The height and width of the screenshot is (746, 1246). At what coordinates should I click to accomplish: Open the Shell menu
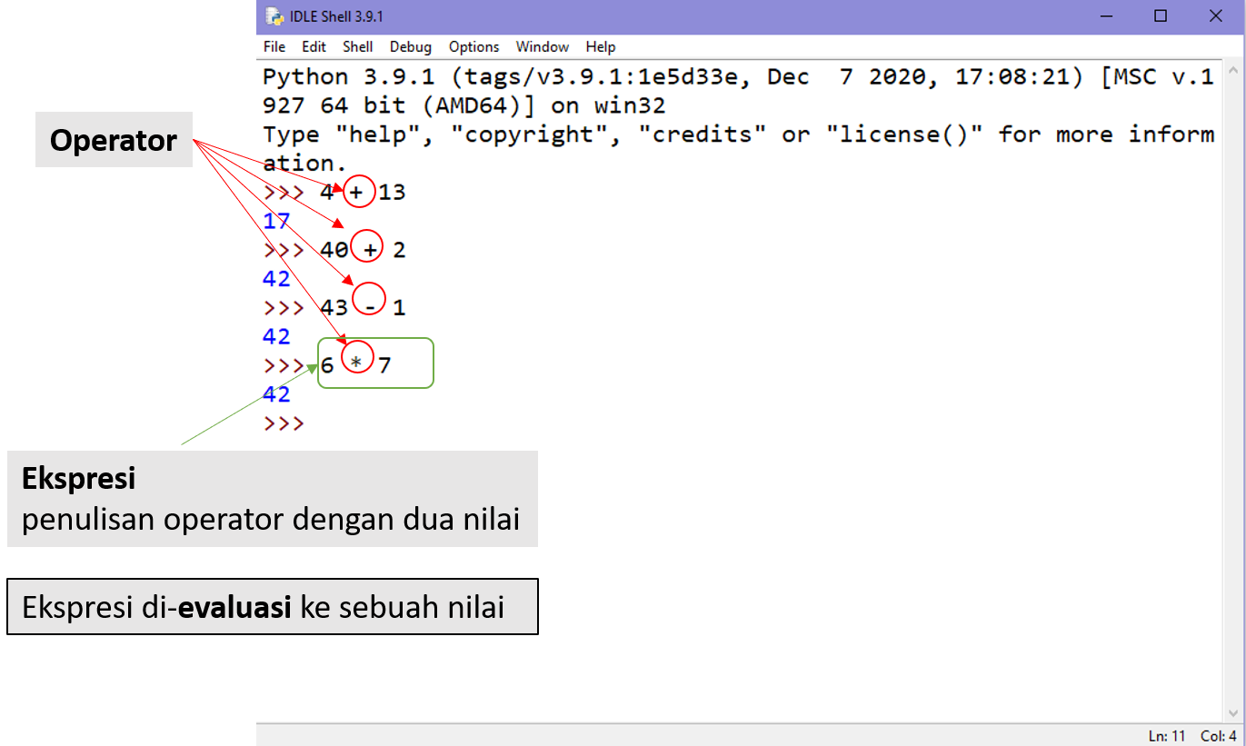(358, 46)
